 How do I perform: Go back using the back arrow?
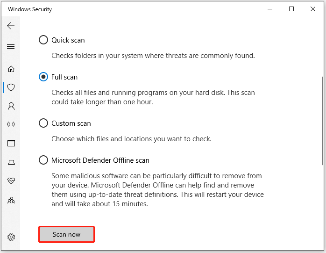pyautogui.click(x=11, y=26)
